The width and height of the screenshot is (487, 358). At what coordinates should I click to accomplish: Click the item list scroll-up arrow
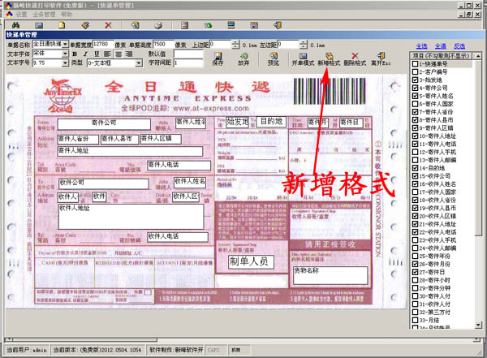coord(478,56)
